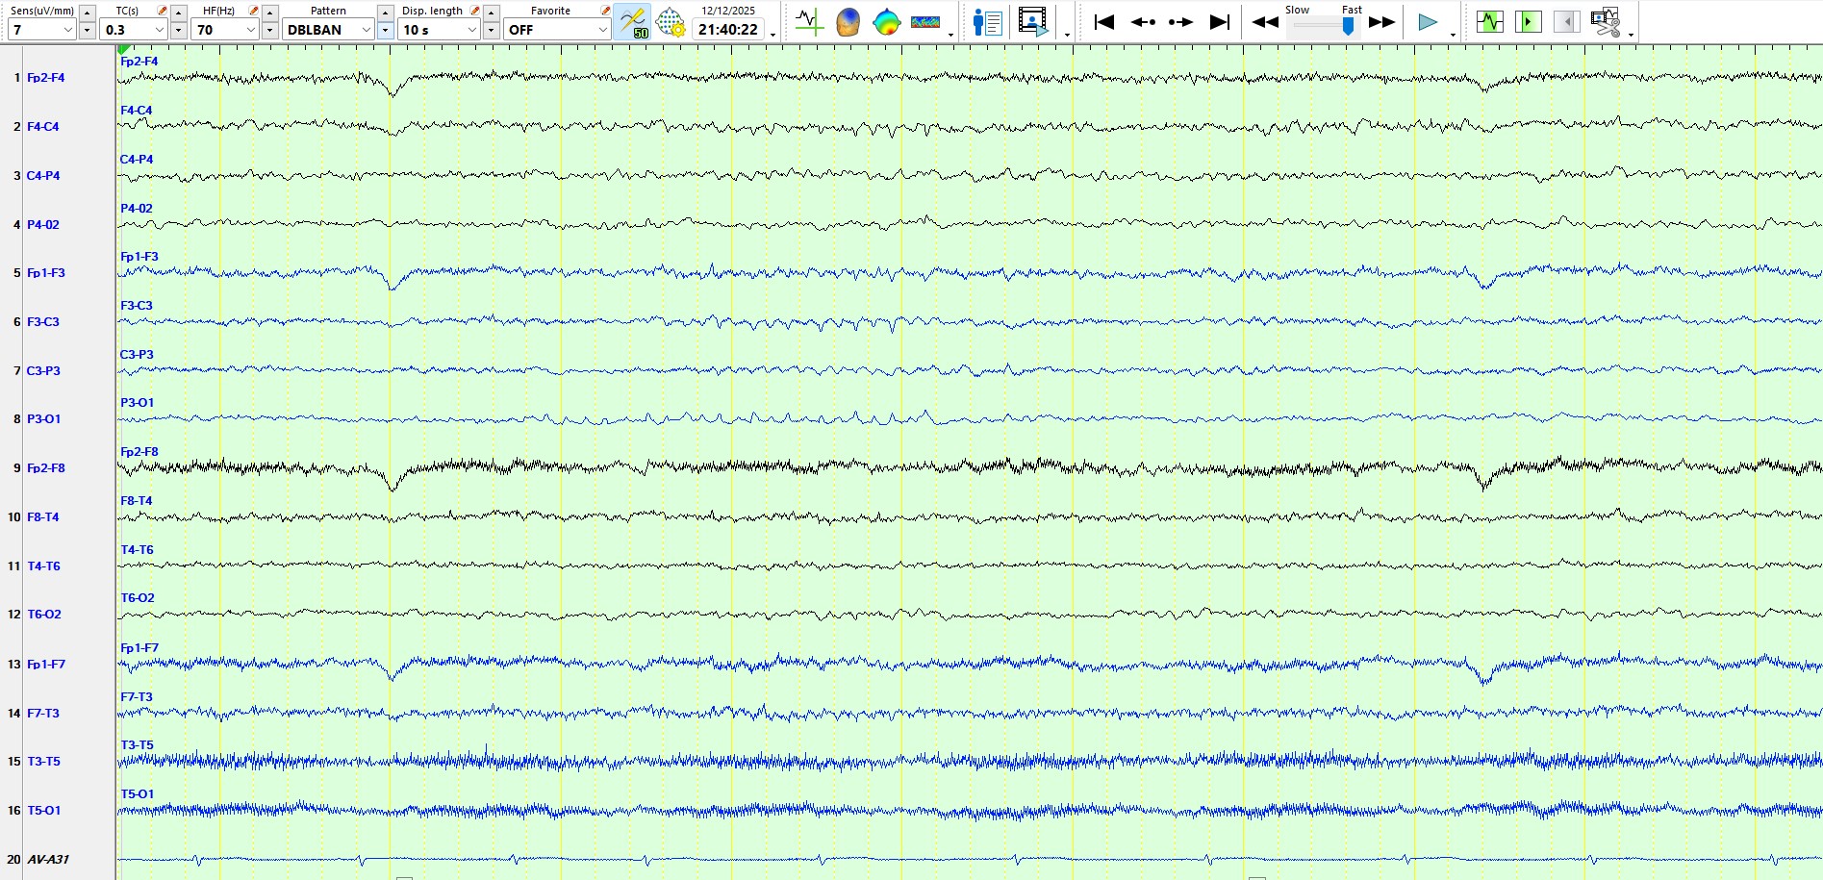Viewport: 1823px width, 880px height.
Task: Click the green page-forward icon
Action: 1528,21
